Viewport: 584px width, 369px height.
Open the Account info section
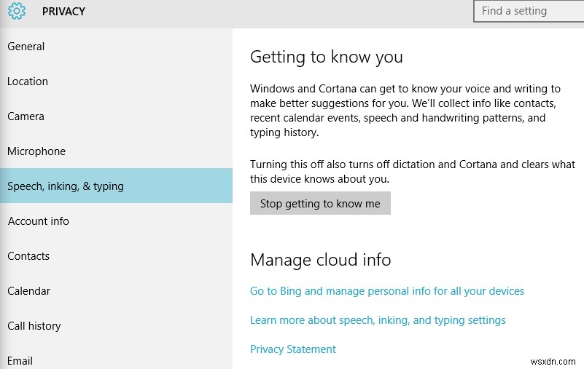39,221
